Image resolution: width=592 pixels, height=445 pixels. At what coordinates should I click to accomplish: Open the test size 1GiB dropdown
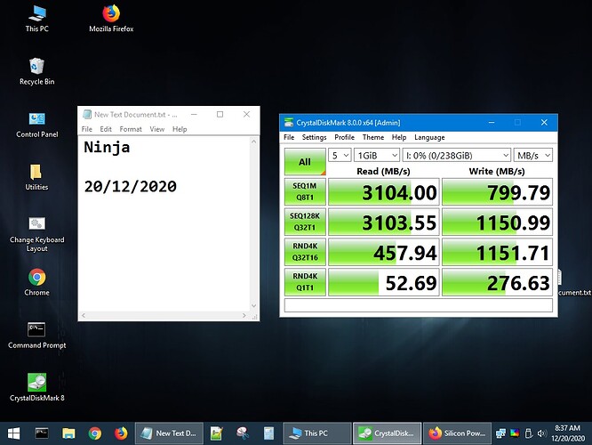(x=377, y=156)
